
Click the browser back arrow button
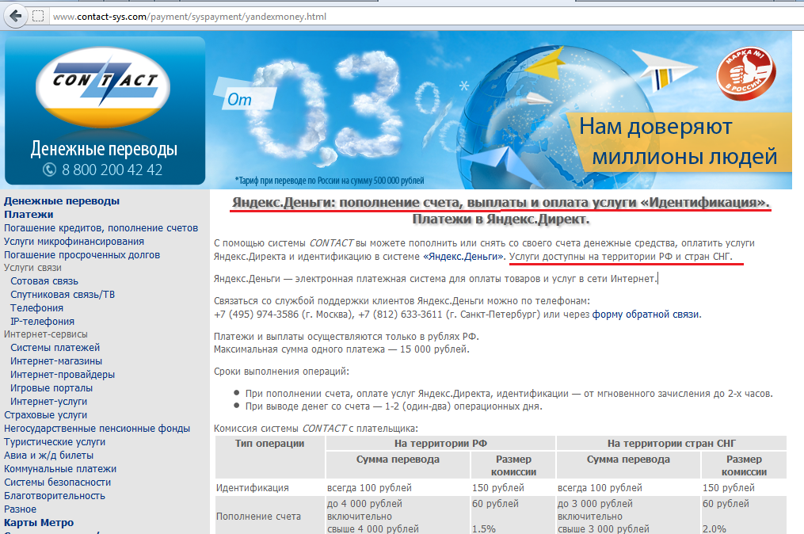pos(15,17)
